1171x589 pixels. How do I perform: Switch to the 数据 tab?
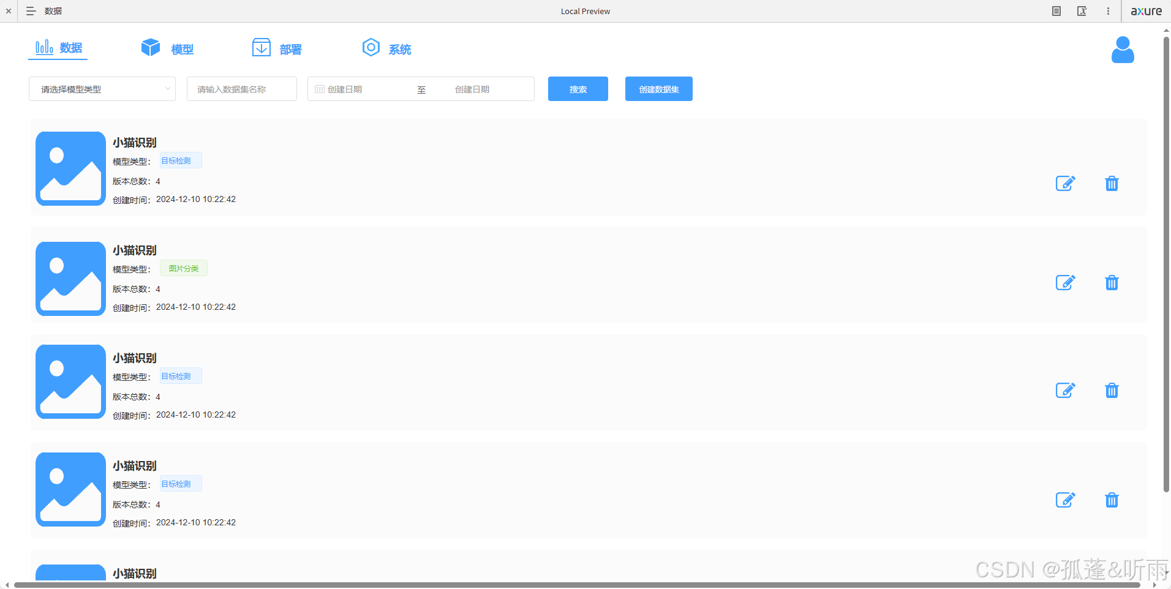coord(58,48)
